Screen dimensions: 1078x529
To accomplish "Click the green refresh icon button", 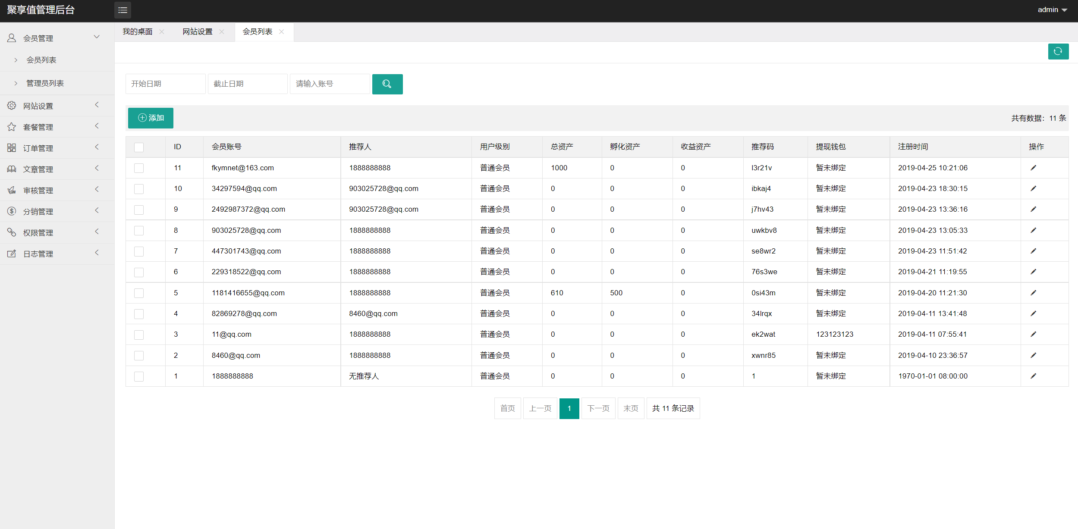I will tap(1058, 52).
